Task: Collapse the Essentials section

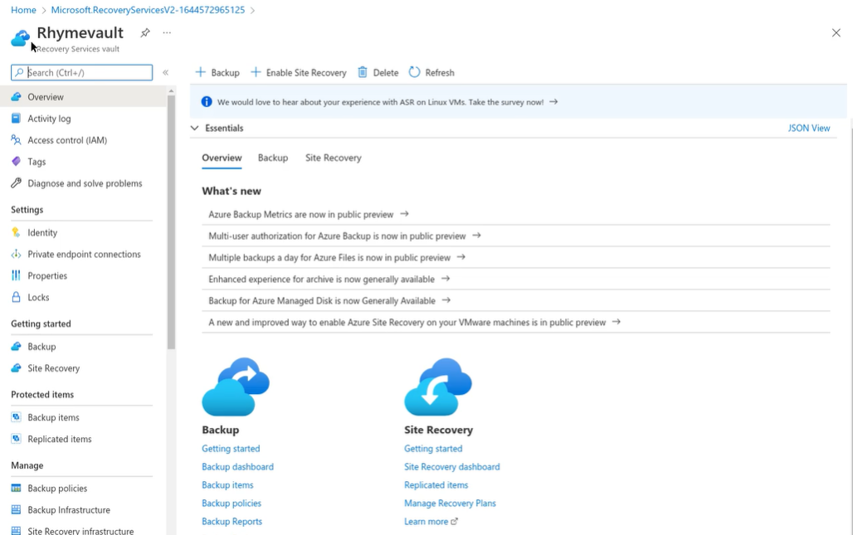Action: [x=195, y=128]
